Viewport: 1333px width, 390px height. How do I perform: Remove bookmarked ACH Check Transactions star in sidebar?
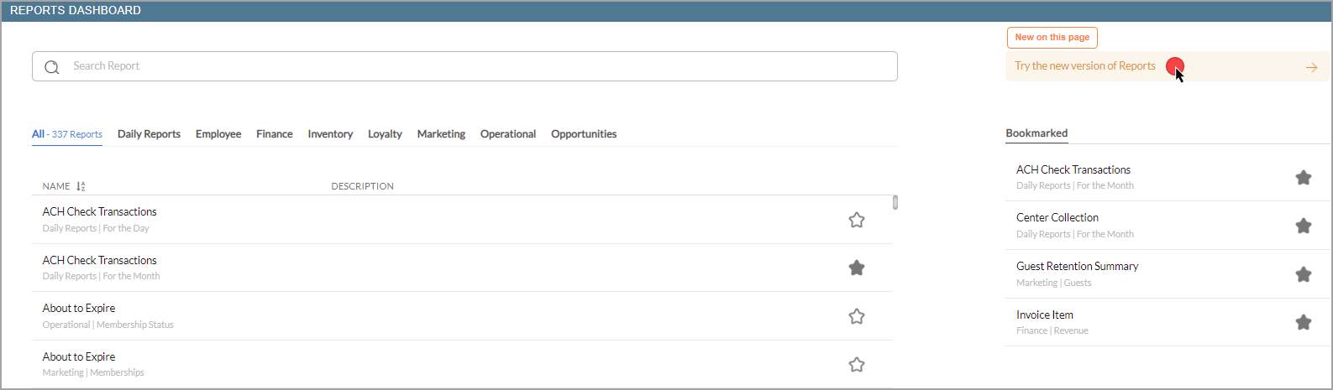1303,177
